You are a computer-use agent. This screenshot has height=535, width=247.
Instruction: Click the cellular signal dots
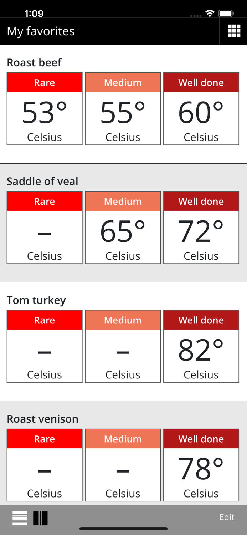click(195, 15)
